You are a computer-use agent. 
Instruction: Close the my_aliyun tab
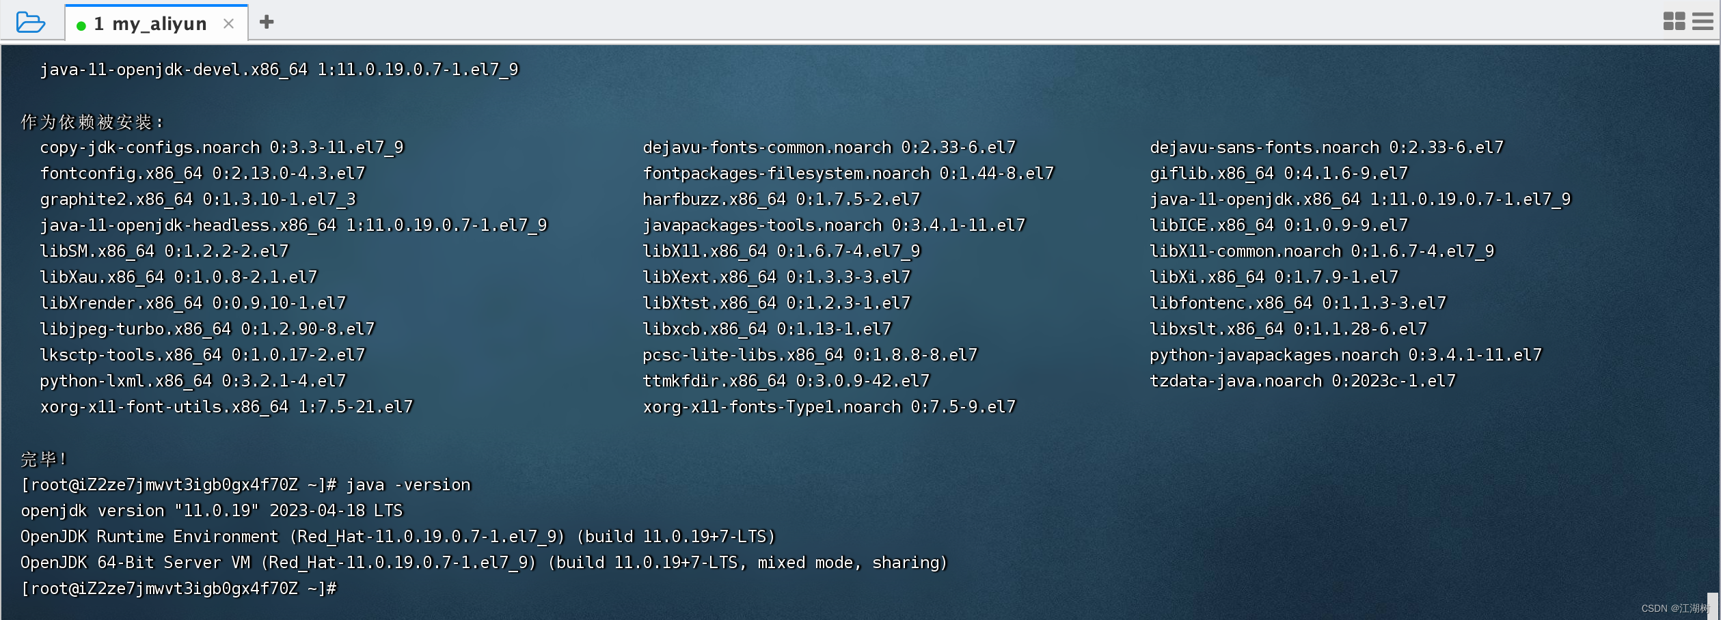(x=228, y=24)
